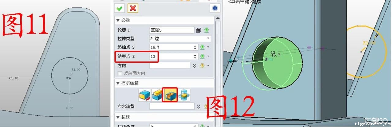Cancel using the red X button
This screenshot has height=129, width=392.
[x=133, y=8]
